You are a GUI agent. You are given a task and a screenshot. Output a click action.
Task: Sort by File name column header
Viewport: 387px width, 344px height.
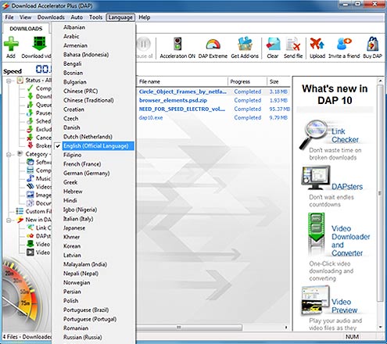[182, 81]
